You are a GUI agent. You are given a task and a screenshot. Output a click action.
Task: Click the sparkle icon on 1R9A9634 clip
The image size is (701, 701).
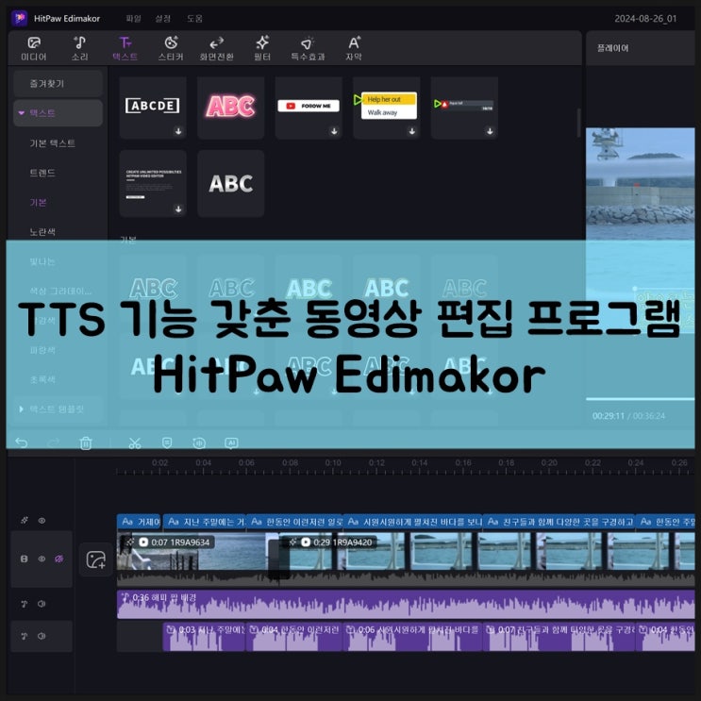click(130, 542)
